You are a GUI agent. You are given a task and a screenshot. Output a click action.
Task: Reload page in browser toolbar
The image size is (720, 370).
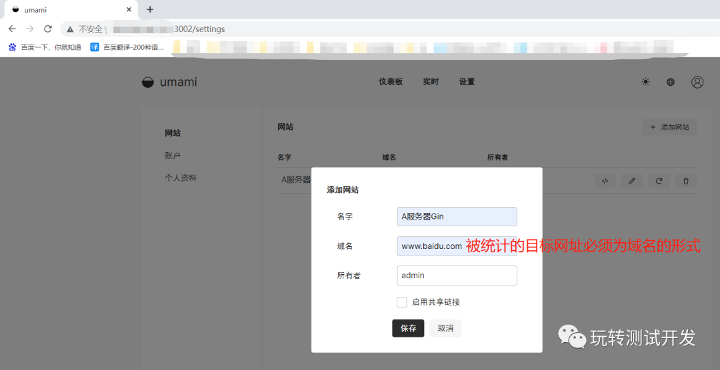48,29
